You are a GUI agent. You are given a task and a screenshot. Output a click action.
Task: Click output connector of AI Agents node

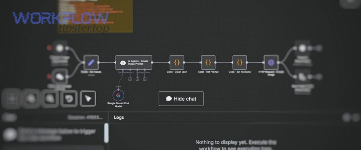pyautogui.click(x=152, y=62)
